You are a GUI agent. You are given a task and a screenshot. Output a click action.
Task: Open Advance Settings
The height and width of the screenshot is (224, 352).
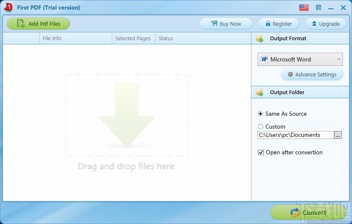tap(312, 74)
